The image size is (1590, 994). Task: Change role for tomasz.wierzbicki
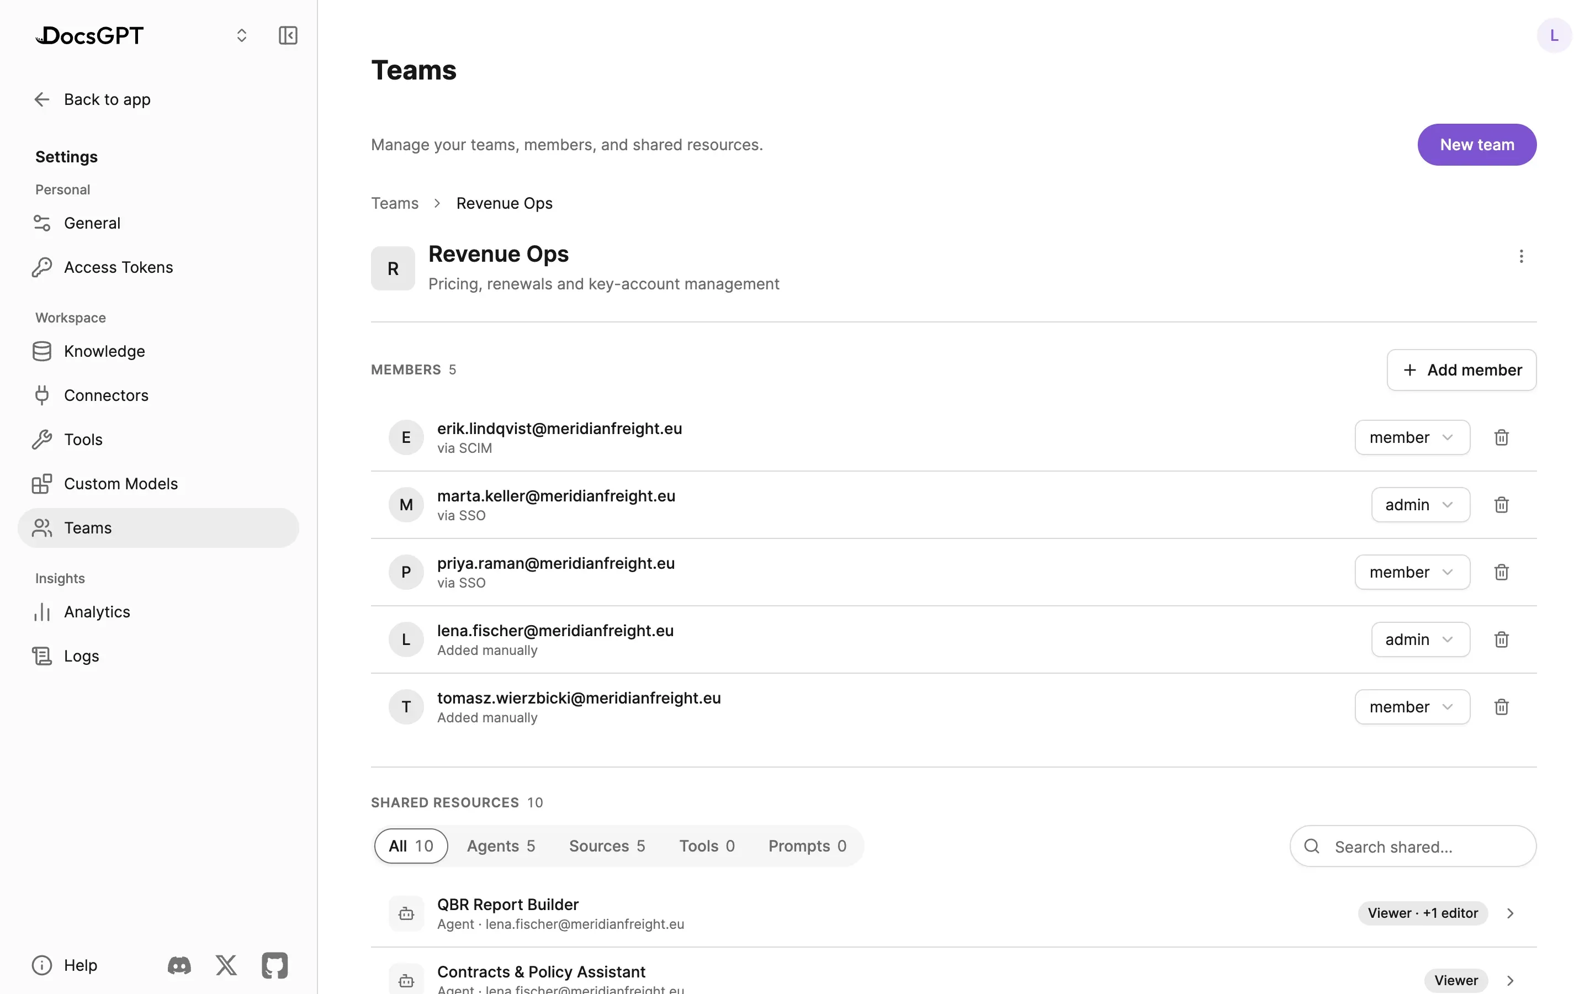coord(1412,707)
